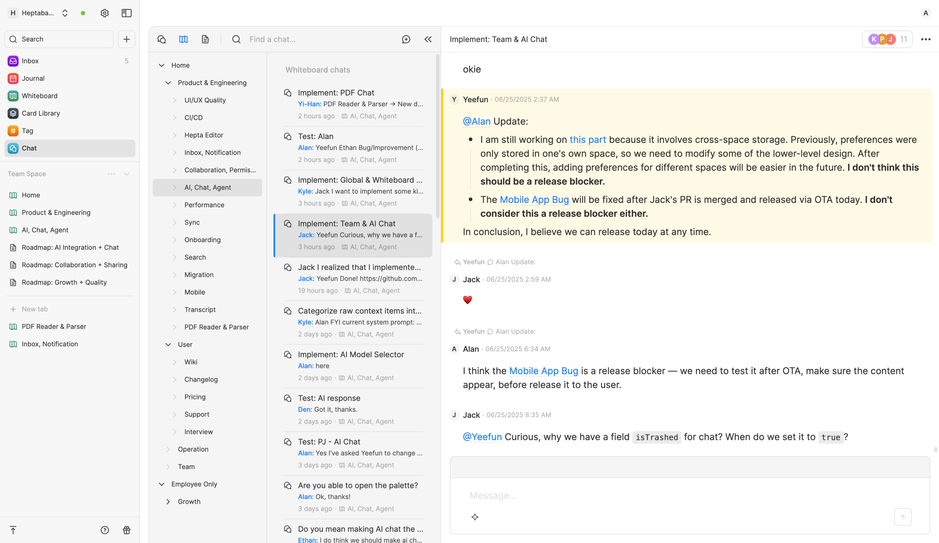The width and height of the screenshot is (939, 543).
Task: Select Changelog in the tree
Action: pos(207,379)
